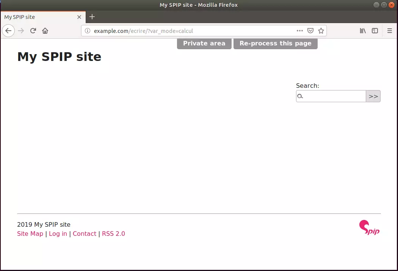Reload the current page
The height and width of the screenshot is (271, 398).
33,31
